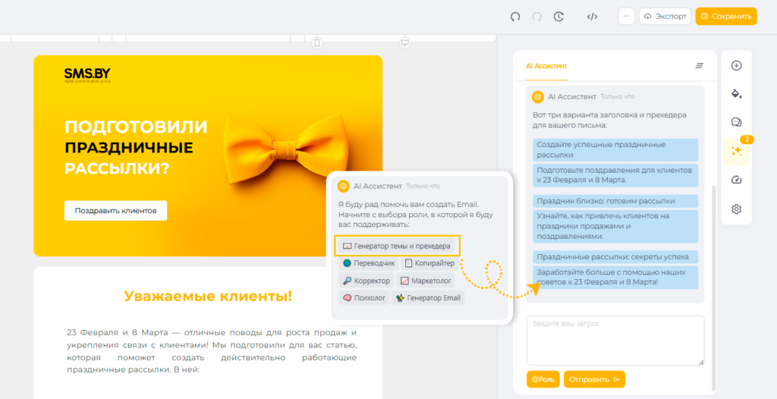
Task: Open the HTML code editor icon
Action: tap(592, 17)
